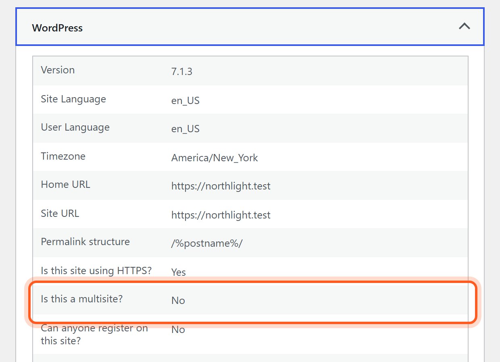500x362 pixels.
Task: Click the User Language label
Action: coord(75,127)
